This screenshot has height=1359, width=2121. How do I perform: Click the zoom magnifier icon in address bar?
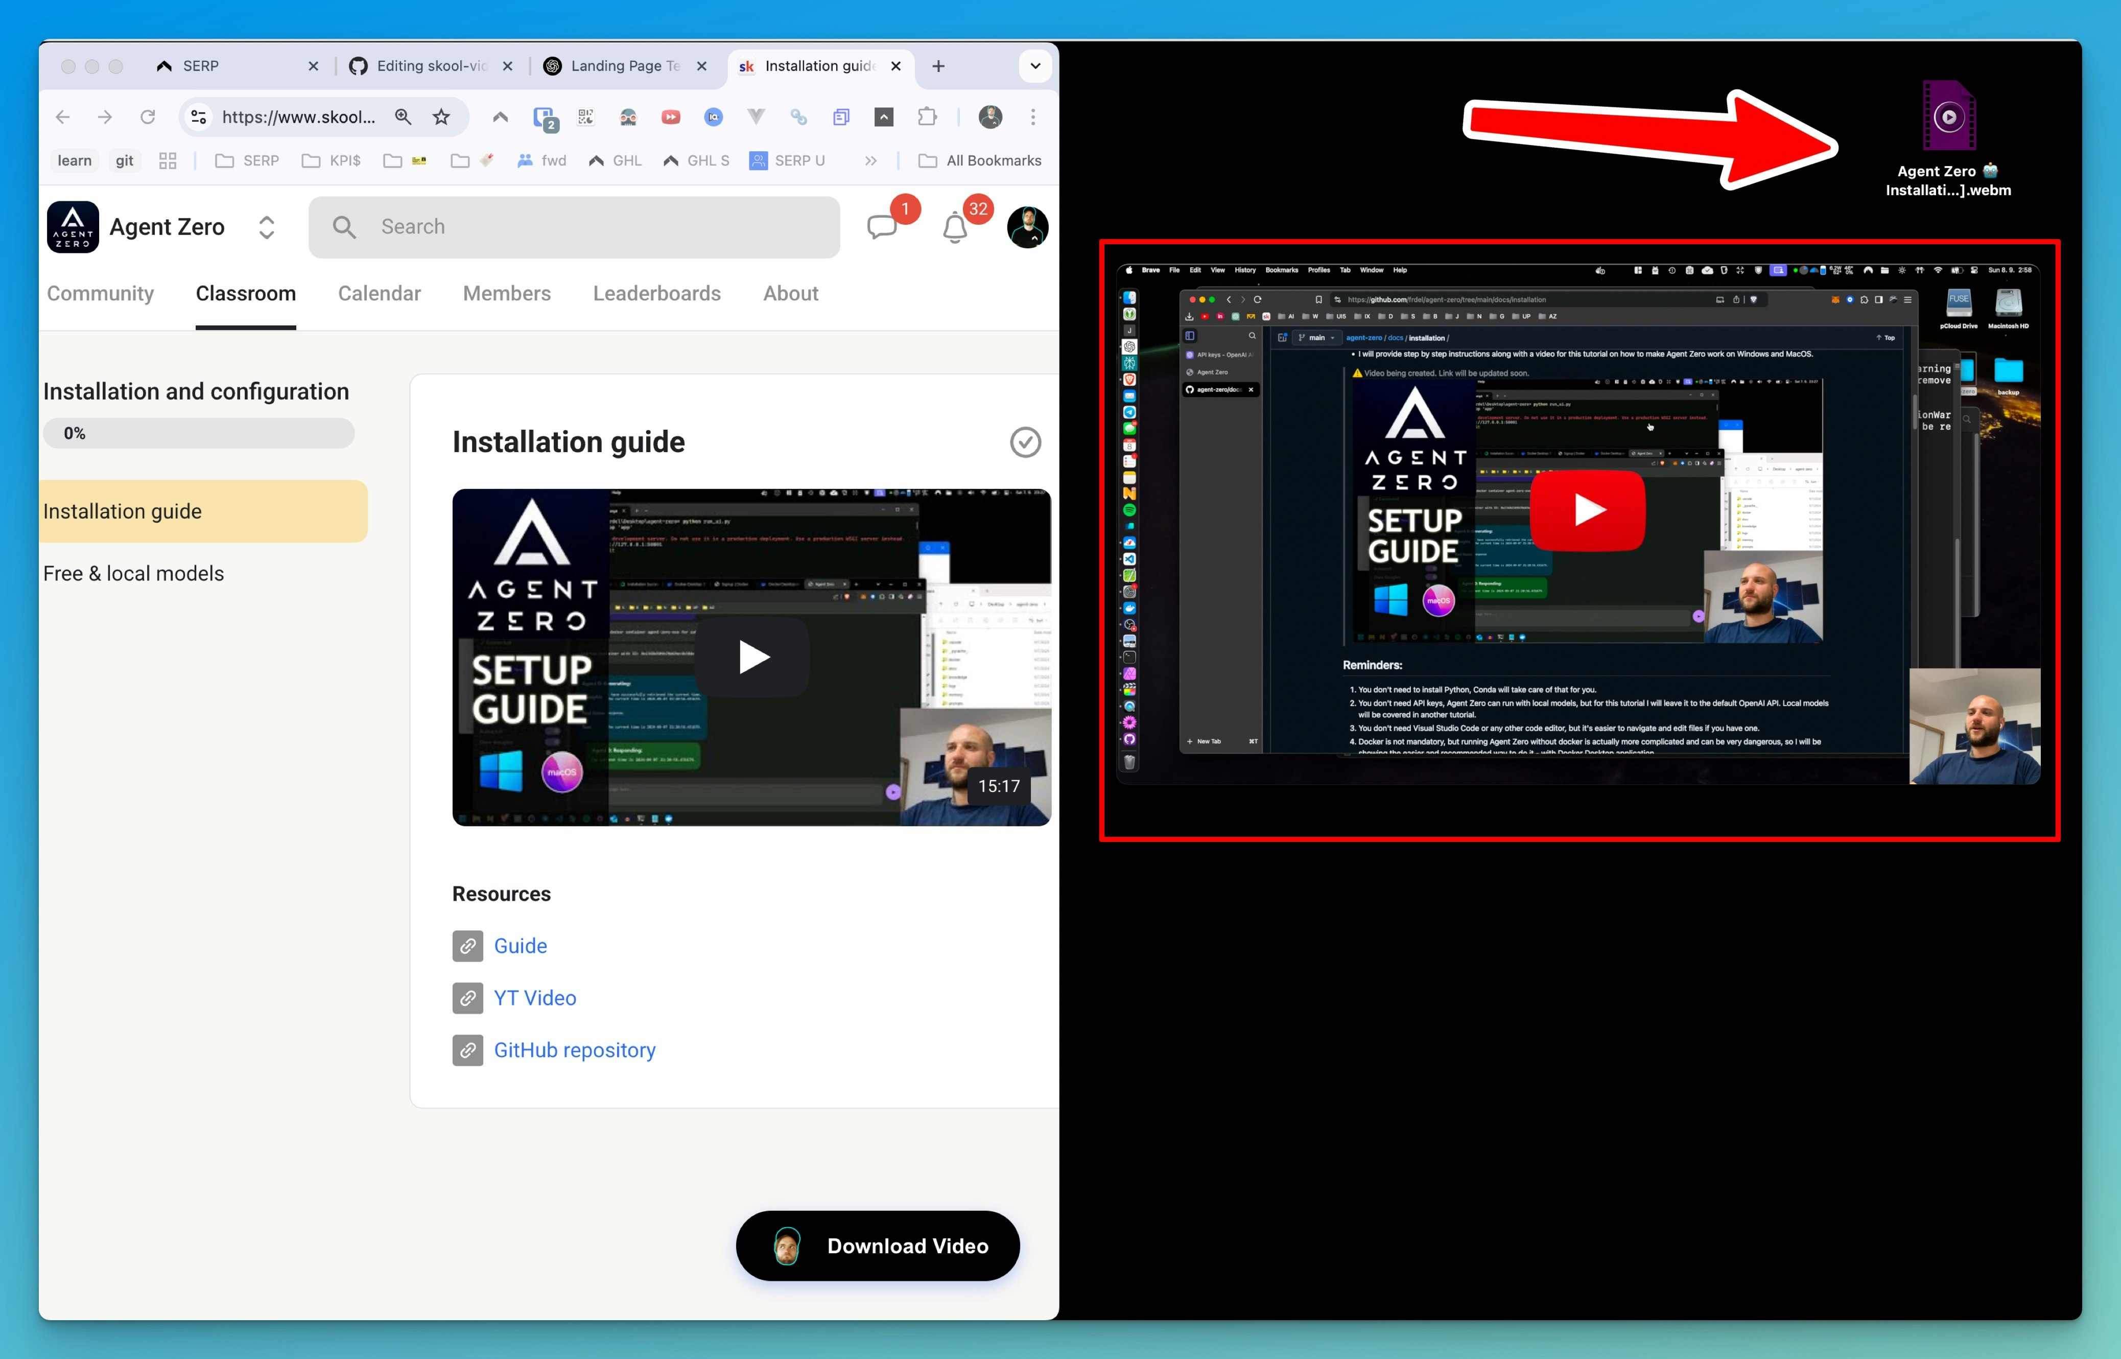click(403, 116)
